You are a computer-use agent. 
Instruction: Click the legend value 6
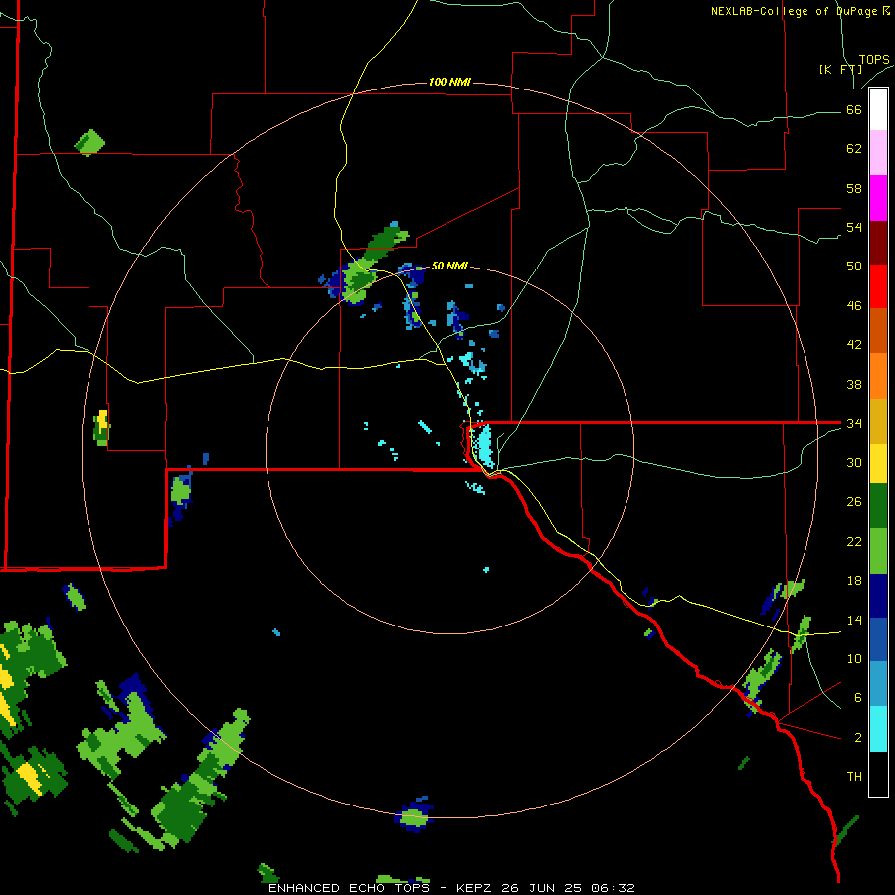pyautogui.click(x=857, y=698)
